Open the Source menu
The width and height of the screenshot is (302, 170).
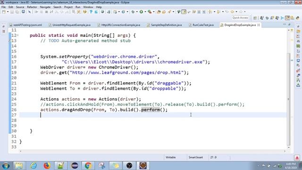[20, 7]
